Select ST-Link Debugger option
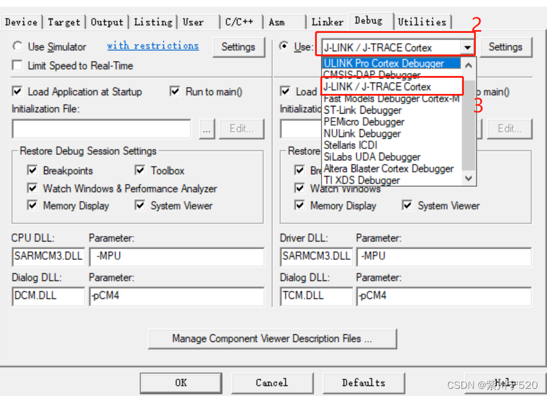Image resolution: width=547 pixels, height=396 pixels. click(392, 110)
